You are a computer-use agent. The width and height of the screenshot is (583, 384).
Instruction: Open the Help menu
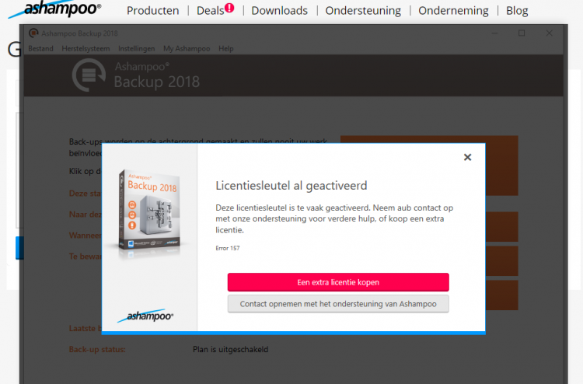click(x=225, y=49)
